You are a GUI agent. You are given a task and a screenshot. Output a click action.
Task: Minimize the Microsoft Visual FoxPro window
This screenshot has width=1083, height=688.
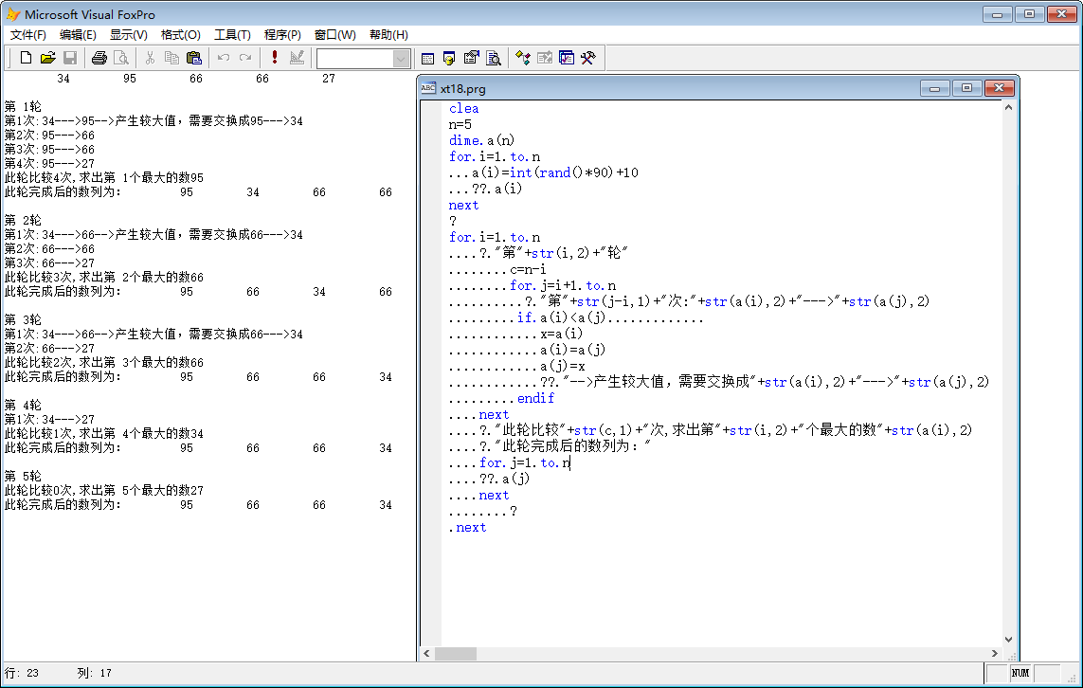pos(998,14)
